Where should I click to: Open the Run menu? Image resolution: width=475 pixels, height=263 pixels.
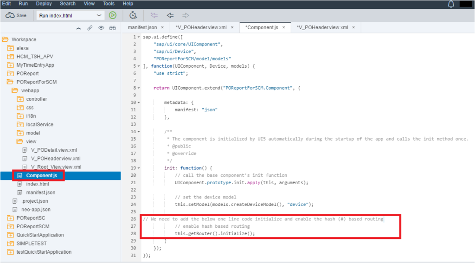click(x=23, y=4)
